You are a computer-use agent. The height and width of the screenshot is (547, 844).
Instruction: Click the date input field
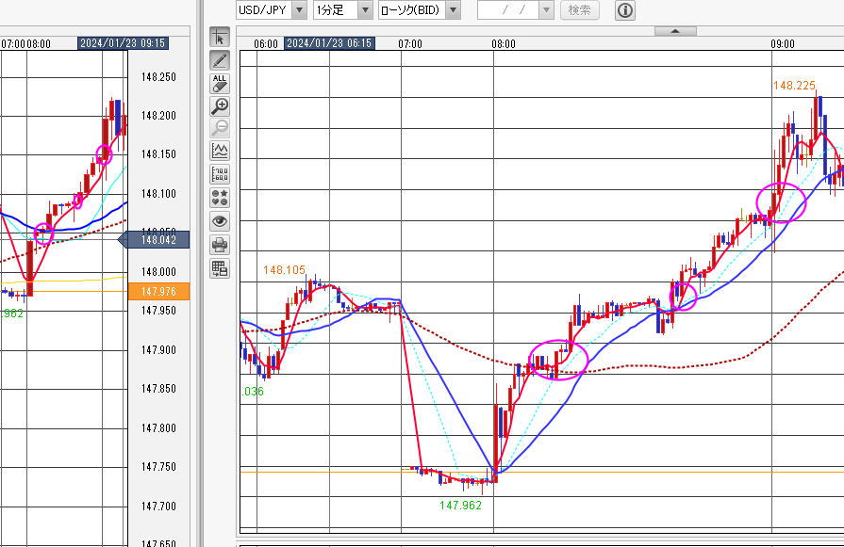click(x=507, y=10)
